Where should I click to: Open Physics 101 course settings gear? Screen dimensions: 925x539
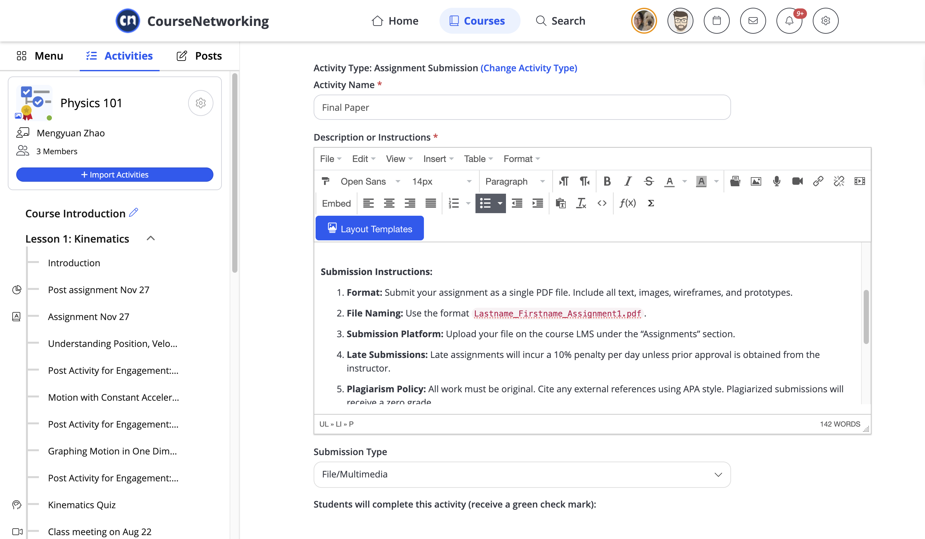(200, 103)
